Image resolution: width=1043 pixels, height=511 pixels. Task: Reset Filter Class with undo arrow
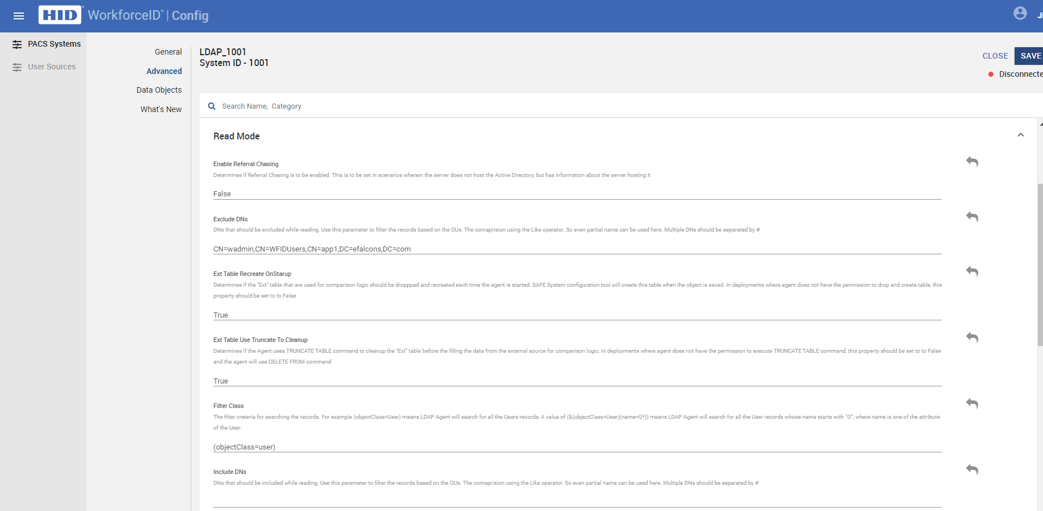coord(972,403)
